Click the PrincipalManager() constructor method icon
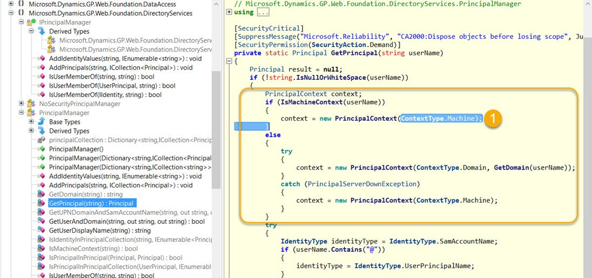This screenshot has width=592, height=278. 41,149
